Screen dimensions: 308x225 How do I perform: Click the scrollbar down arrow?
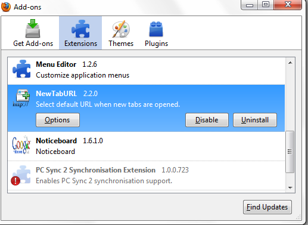pyautogui.click(x=290, y=187)
